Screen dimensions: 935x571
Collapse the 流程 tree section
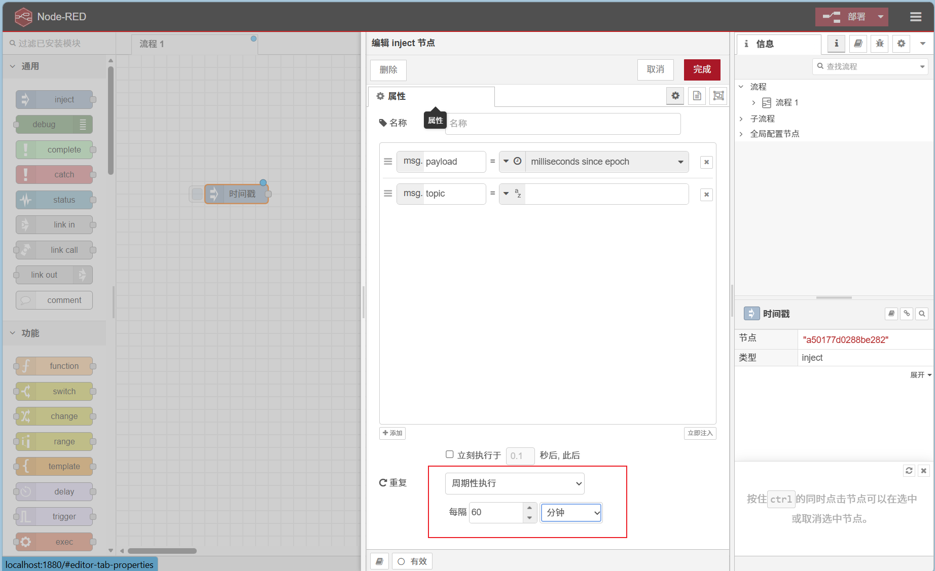(x=741, y=87)
